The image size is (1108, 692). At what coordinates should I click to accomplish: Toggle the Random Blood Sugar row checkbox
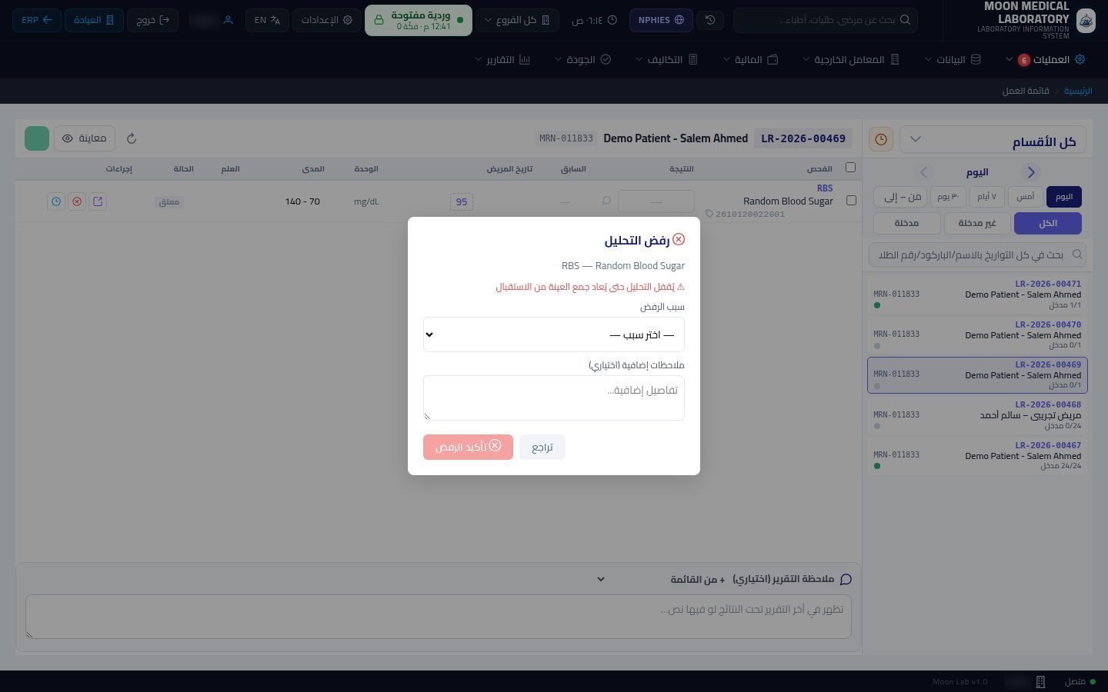click(851, 201)
